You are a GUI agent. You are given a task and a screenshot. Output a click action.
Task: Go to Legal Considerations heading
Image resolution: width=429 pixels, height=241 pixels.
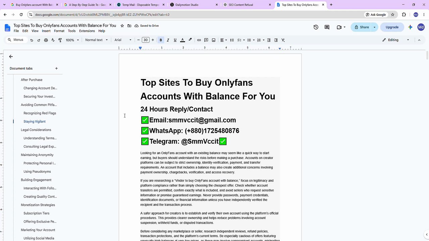(x=36, y=130)
